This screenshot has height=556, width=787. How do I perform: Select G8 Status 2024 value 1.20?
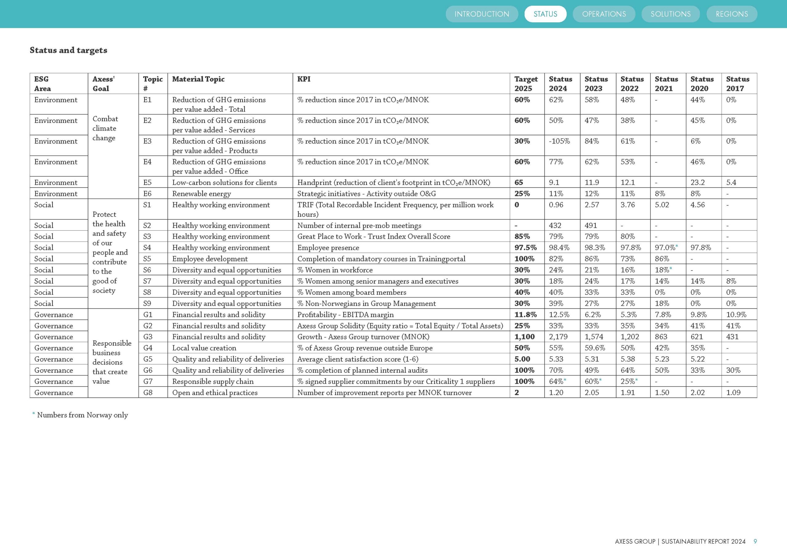point(556,393)
